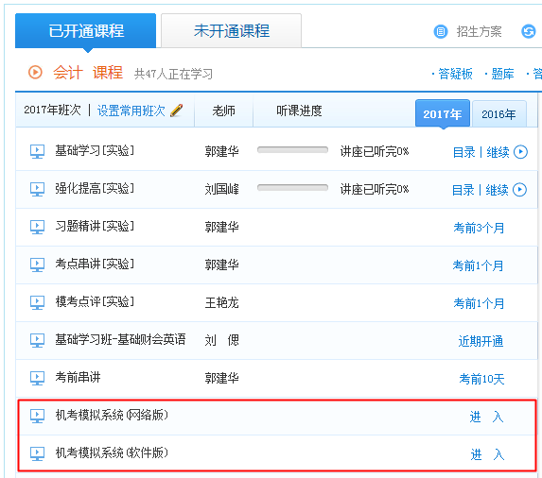This screenshot has height=478, width=542.
Task: Select the 2017年 year tab
Action: [x=442, y=114]
